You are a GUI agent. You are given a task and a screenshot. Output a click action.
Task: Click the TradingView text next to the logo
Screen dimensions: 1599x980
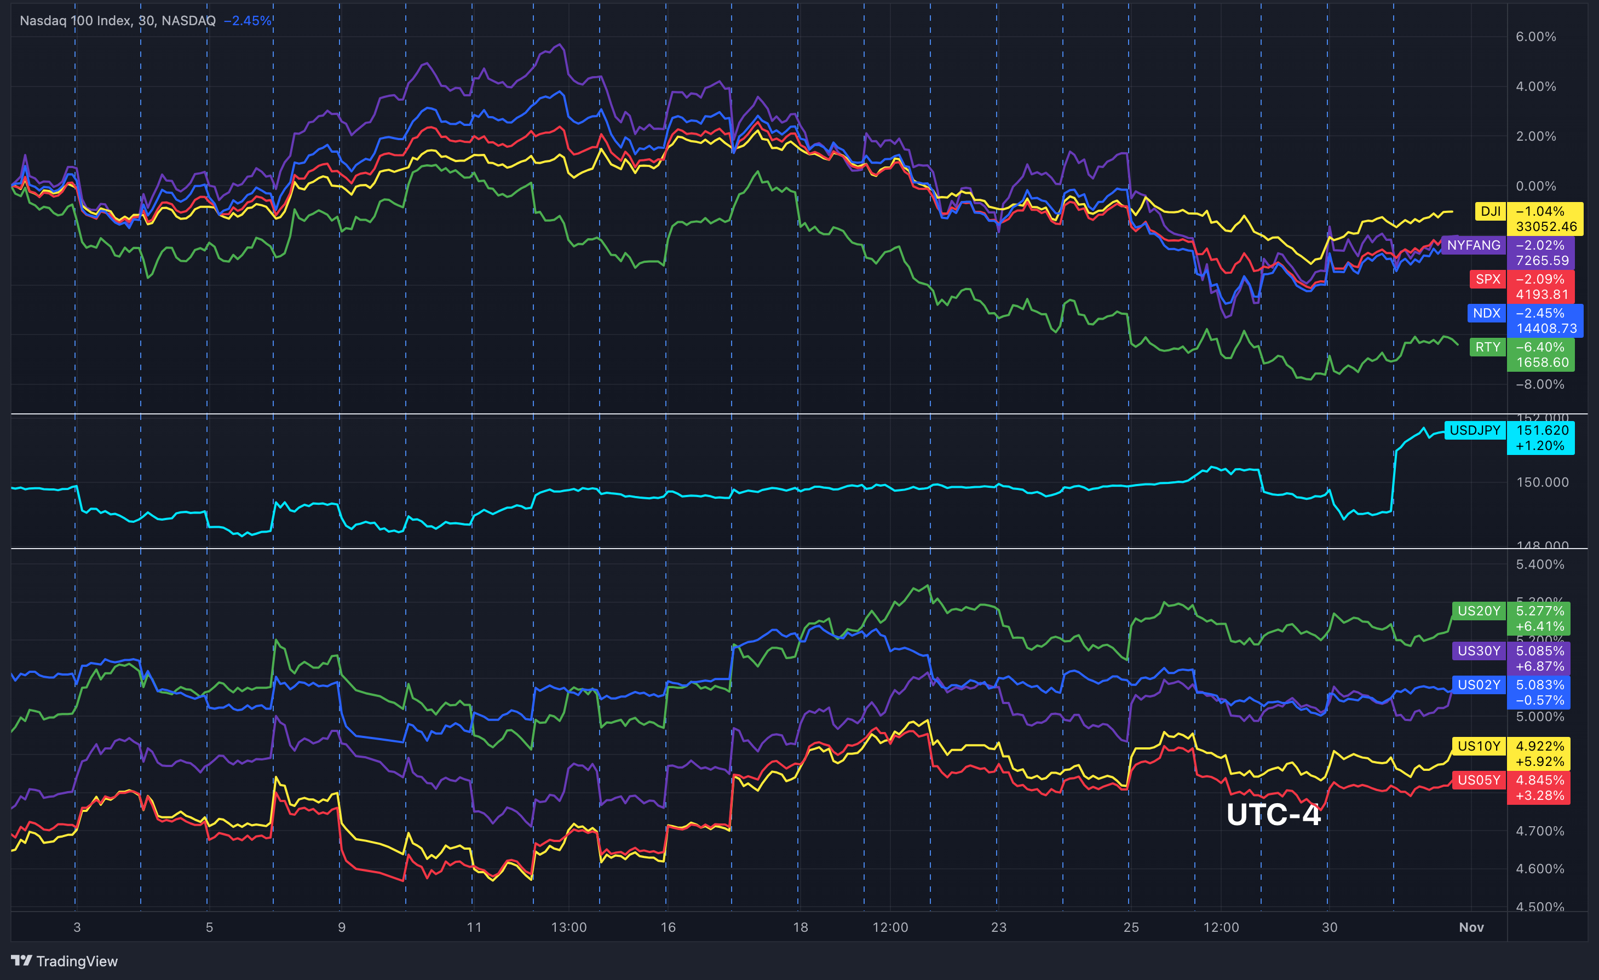coord(77,961)
